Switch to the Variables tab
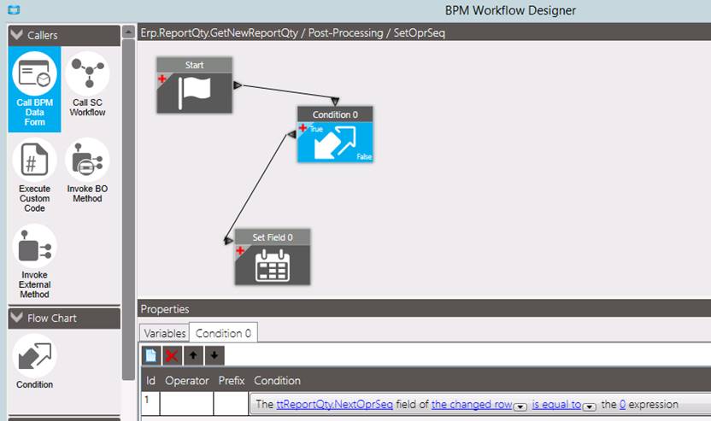 click(165, 333)
